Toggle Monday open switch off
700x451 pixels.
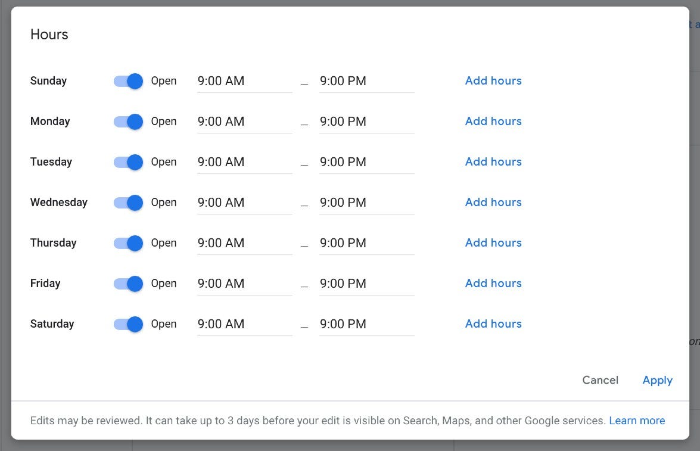coord(129,122)
